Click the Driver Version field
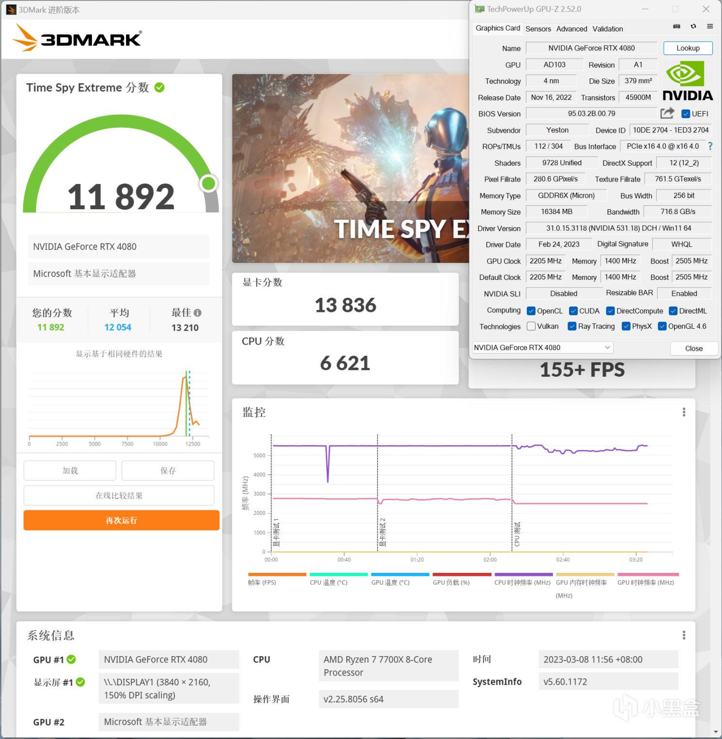The width and height of the screenshot is (722, 739). (618, 228)
